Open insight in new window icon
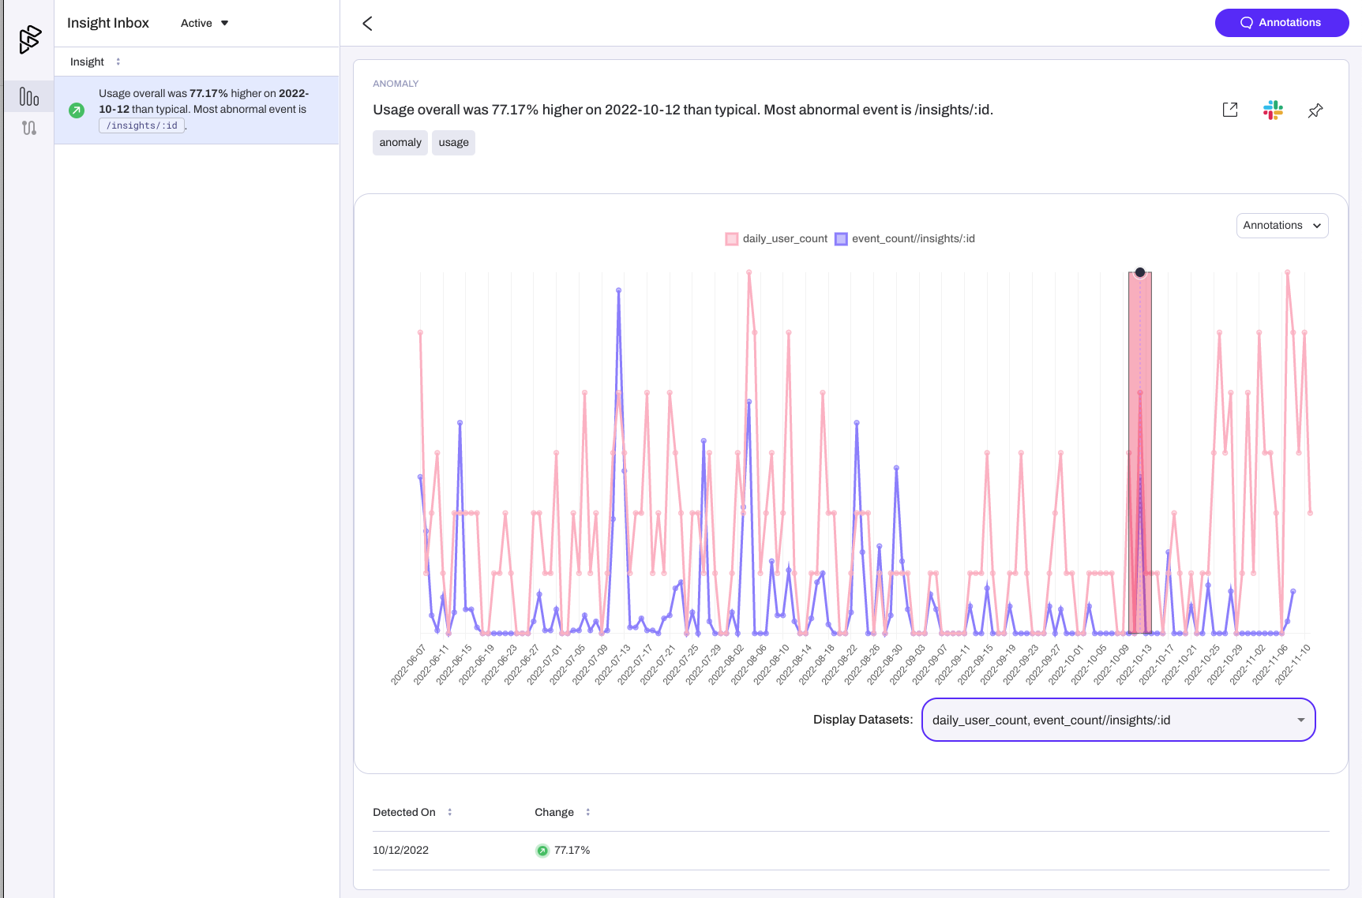The height and width of the screenshot is (898, 1362). pyautogui.click(x=1230, y=110)
